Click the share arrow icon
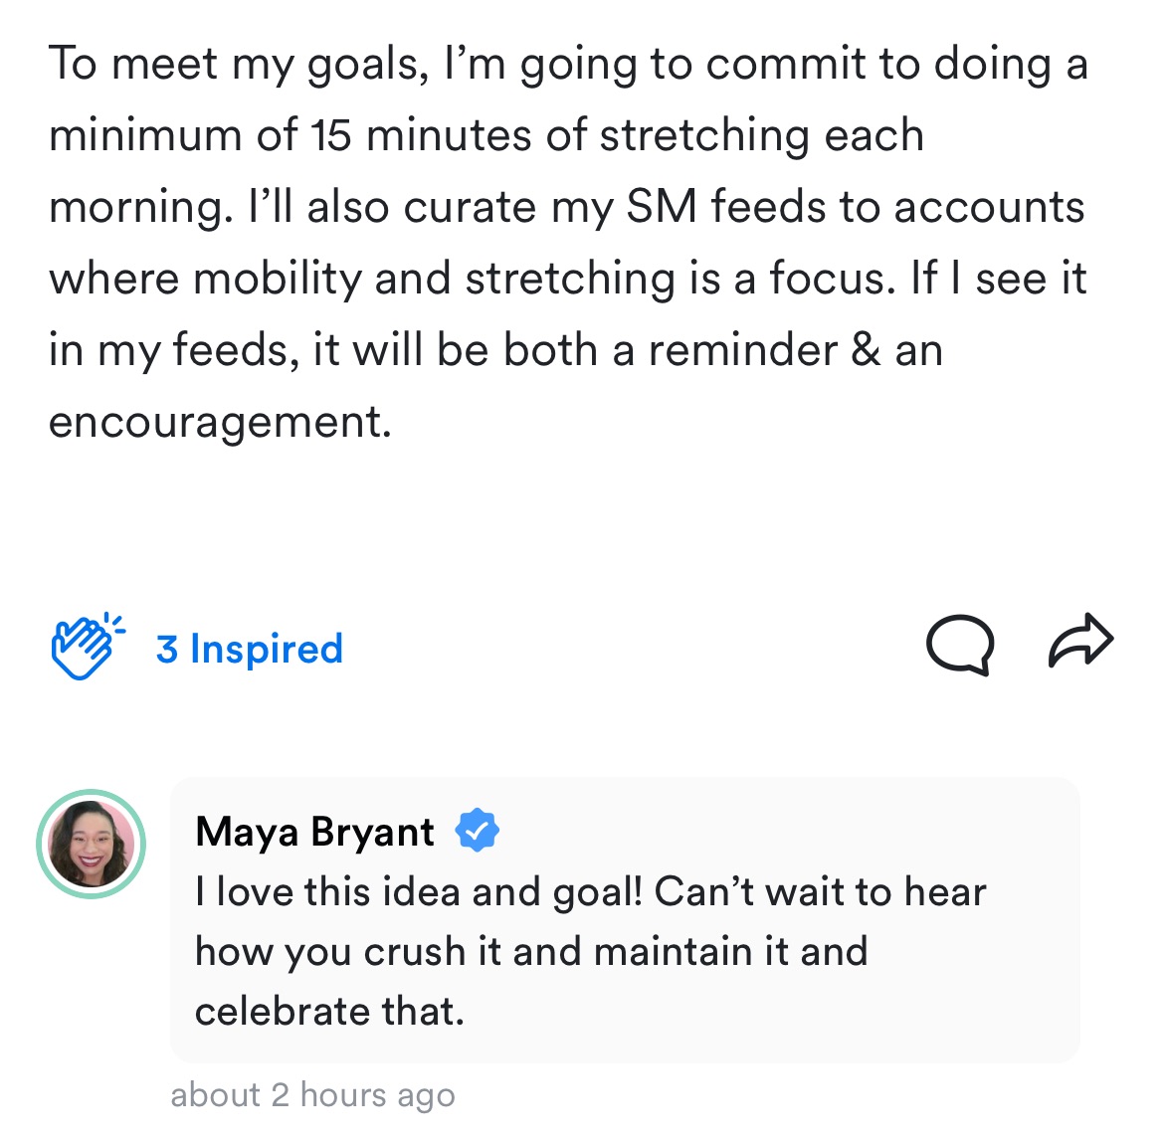Image resolution: width=1164 pixels, height=1146 pixels. [x=1080, y=640]
